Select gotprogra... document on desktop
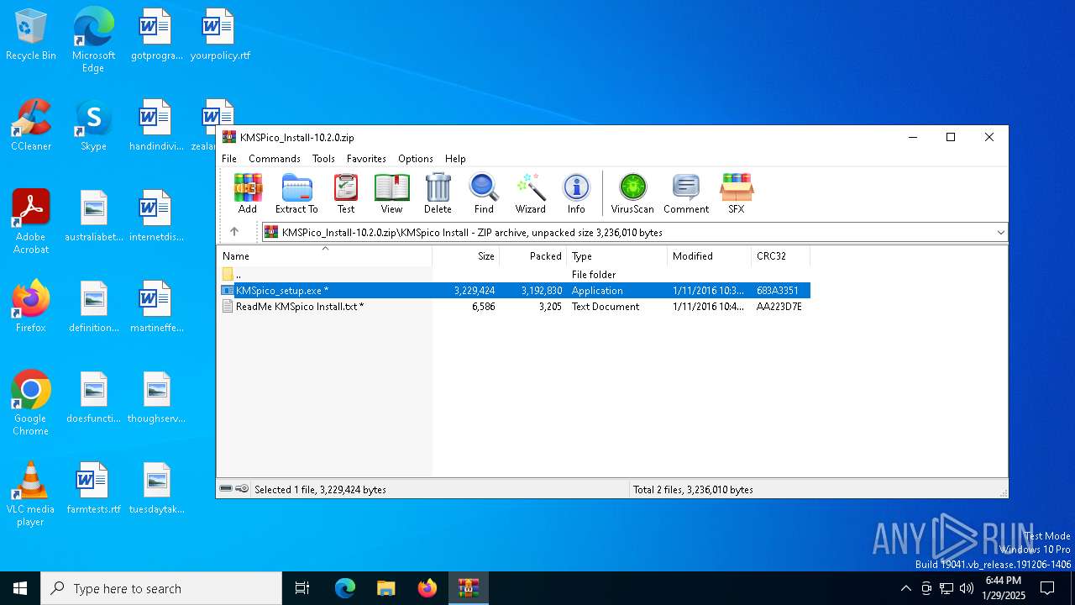This screenshot has width=1075, height=605. [x=156, y=34]
